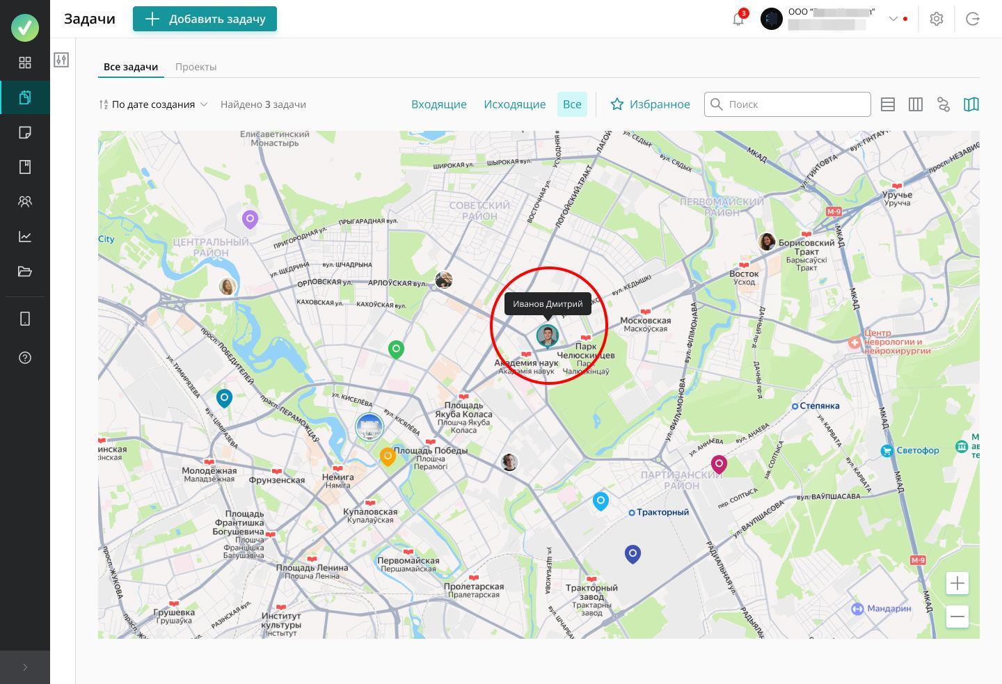Open notifications bell with badge 3
This screenshot has width=1002, height=684.
(739, 19)
